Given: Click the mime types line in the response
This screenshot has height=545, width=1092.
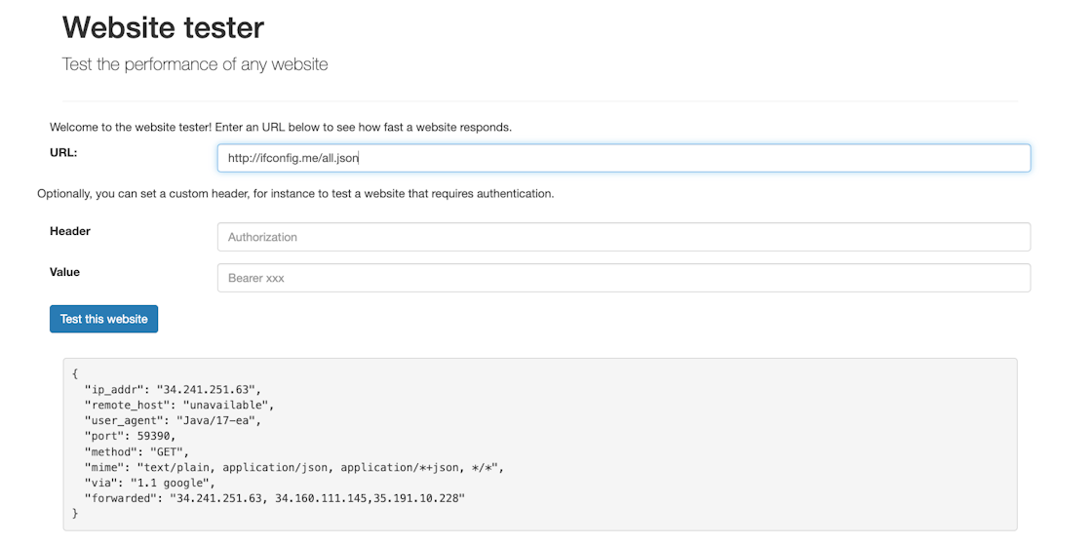Looking at the screenshot, I should tap(294, 467).
